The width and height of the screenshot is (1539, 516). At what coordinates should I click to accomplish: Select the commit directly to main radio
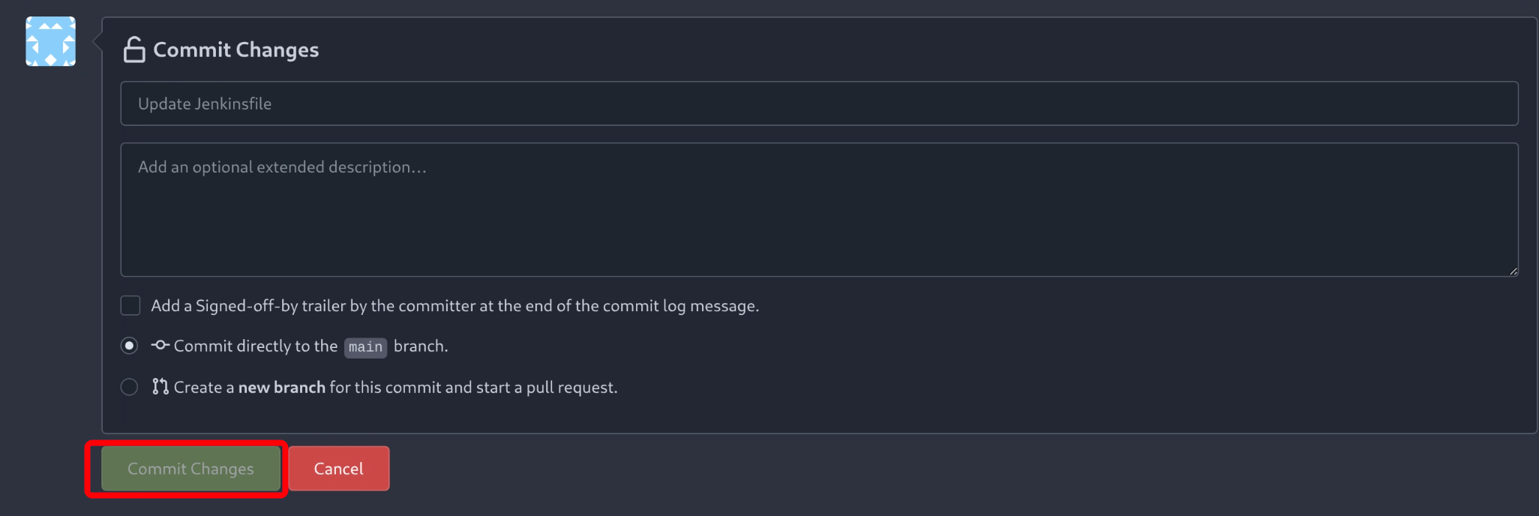point(129,346)
